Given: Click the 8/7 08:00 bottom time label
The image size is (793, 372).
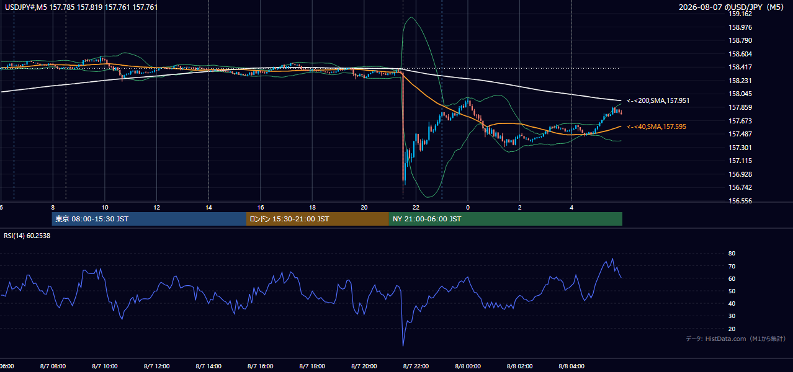Looking at the screenshot, I should coord(53,366).
